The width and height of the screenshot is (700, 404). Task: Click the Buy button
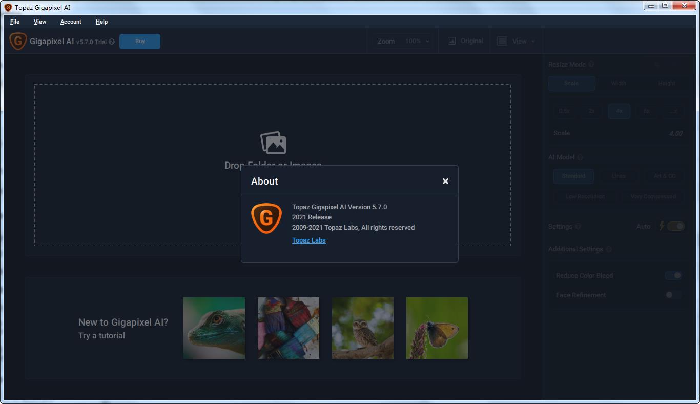pyautogui.click(x=140, y=42)
